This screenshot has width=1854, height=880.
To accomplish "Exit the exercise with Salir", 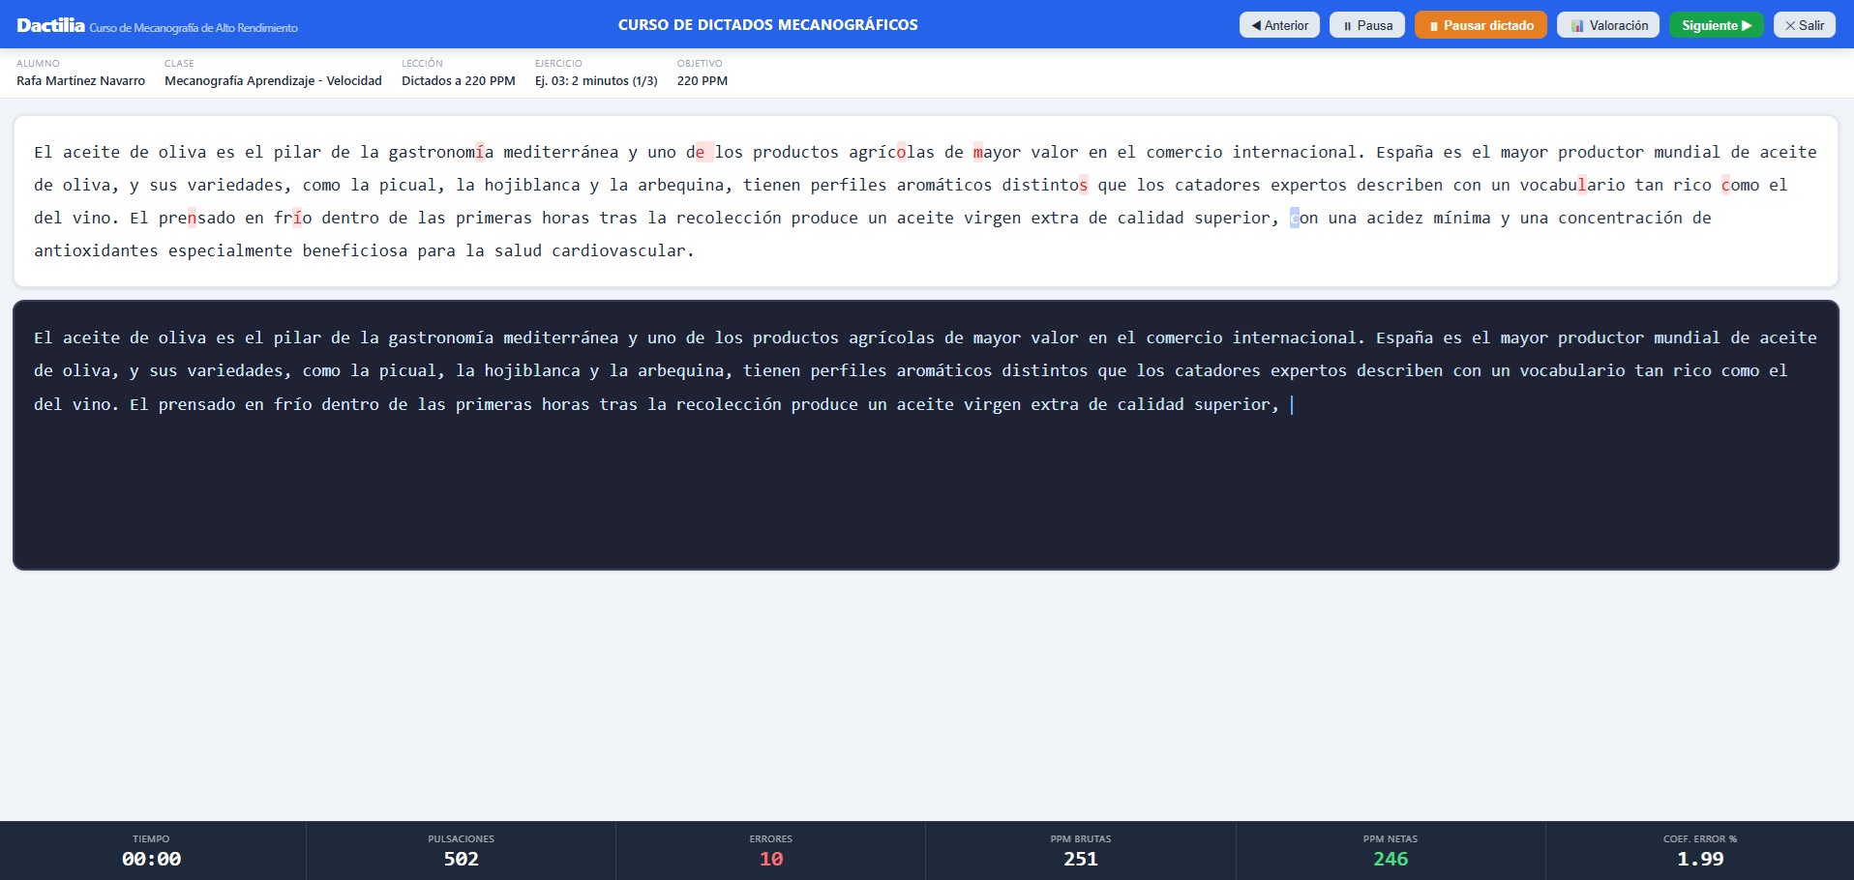I will (1805, 25).
